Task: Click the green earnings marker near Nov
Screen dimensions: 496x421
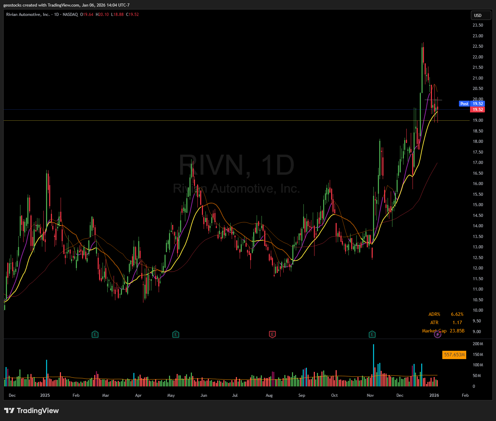Action: (372, 335)
